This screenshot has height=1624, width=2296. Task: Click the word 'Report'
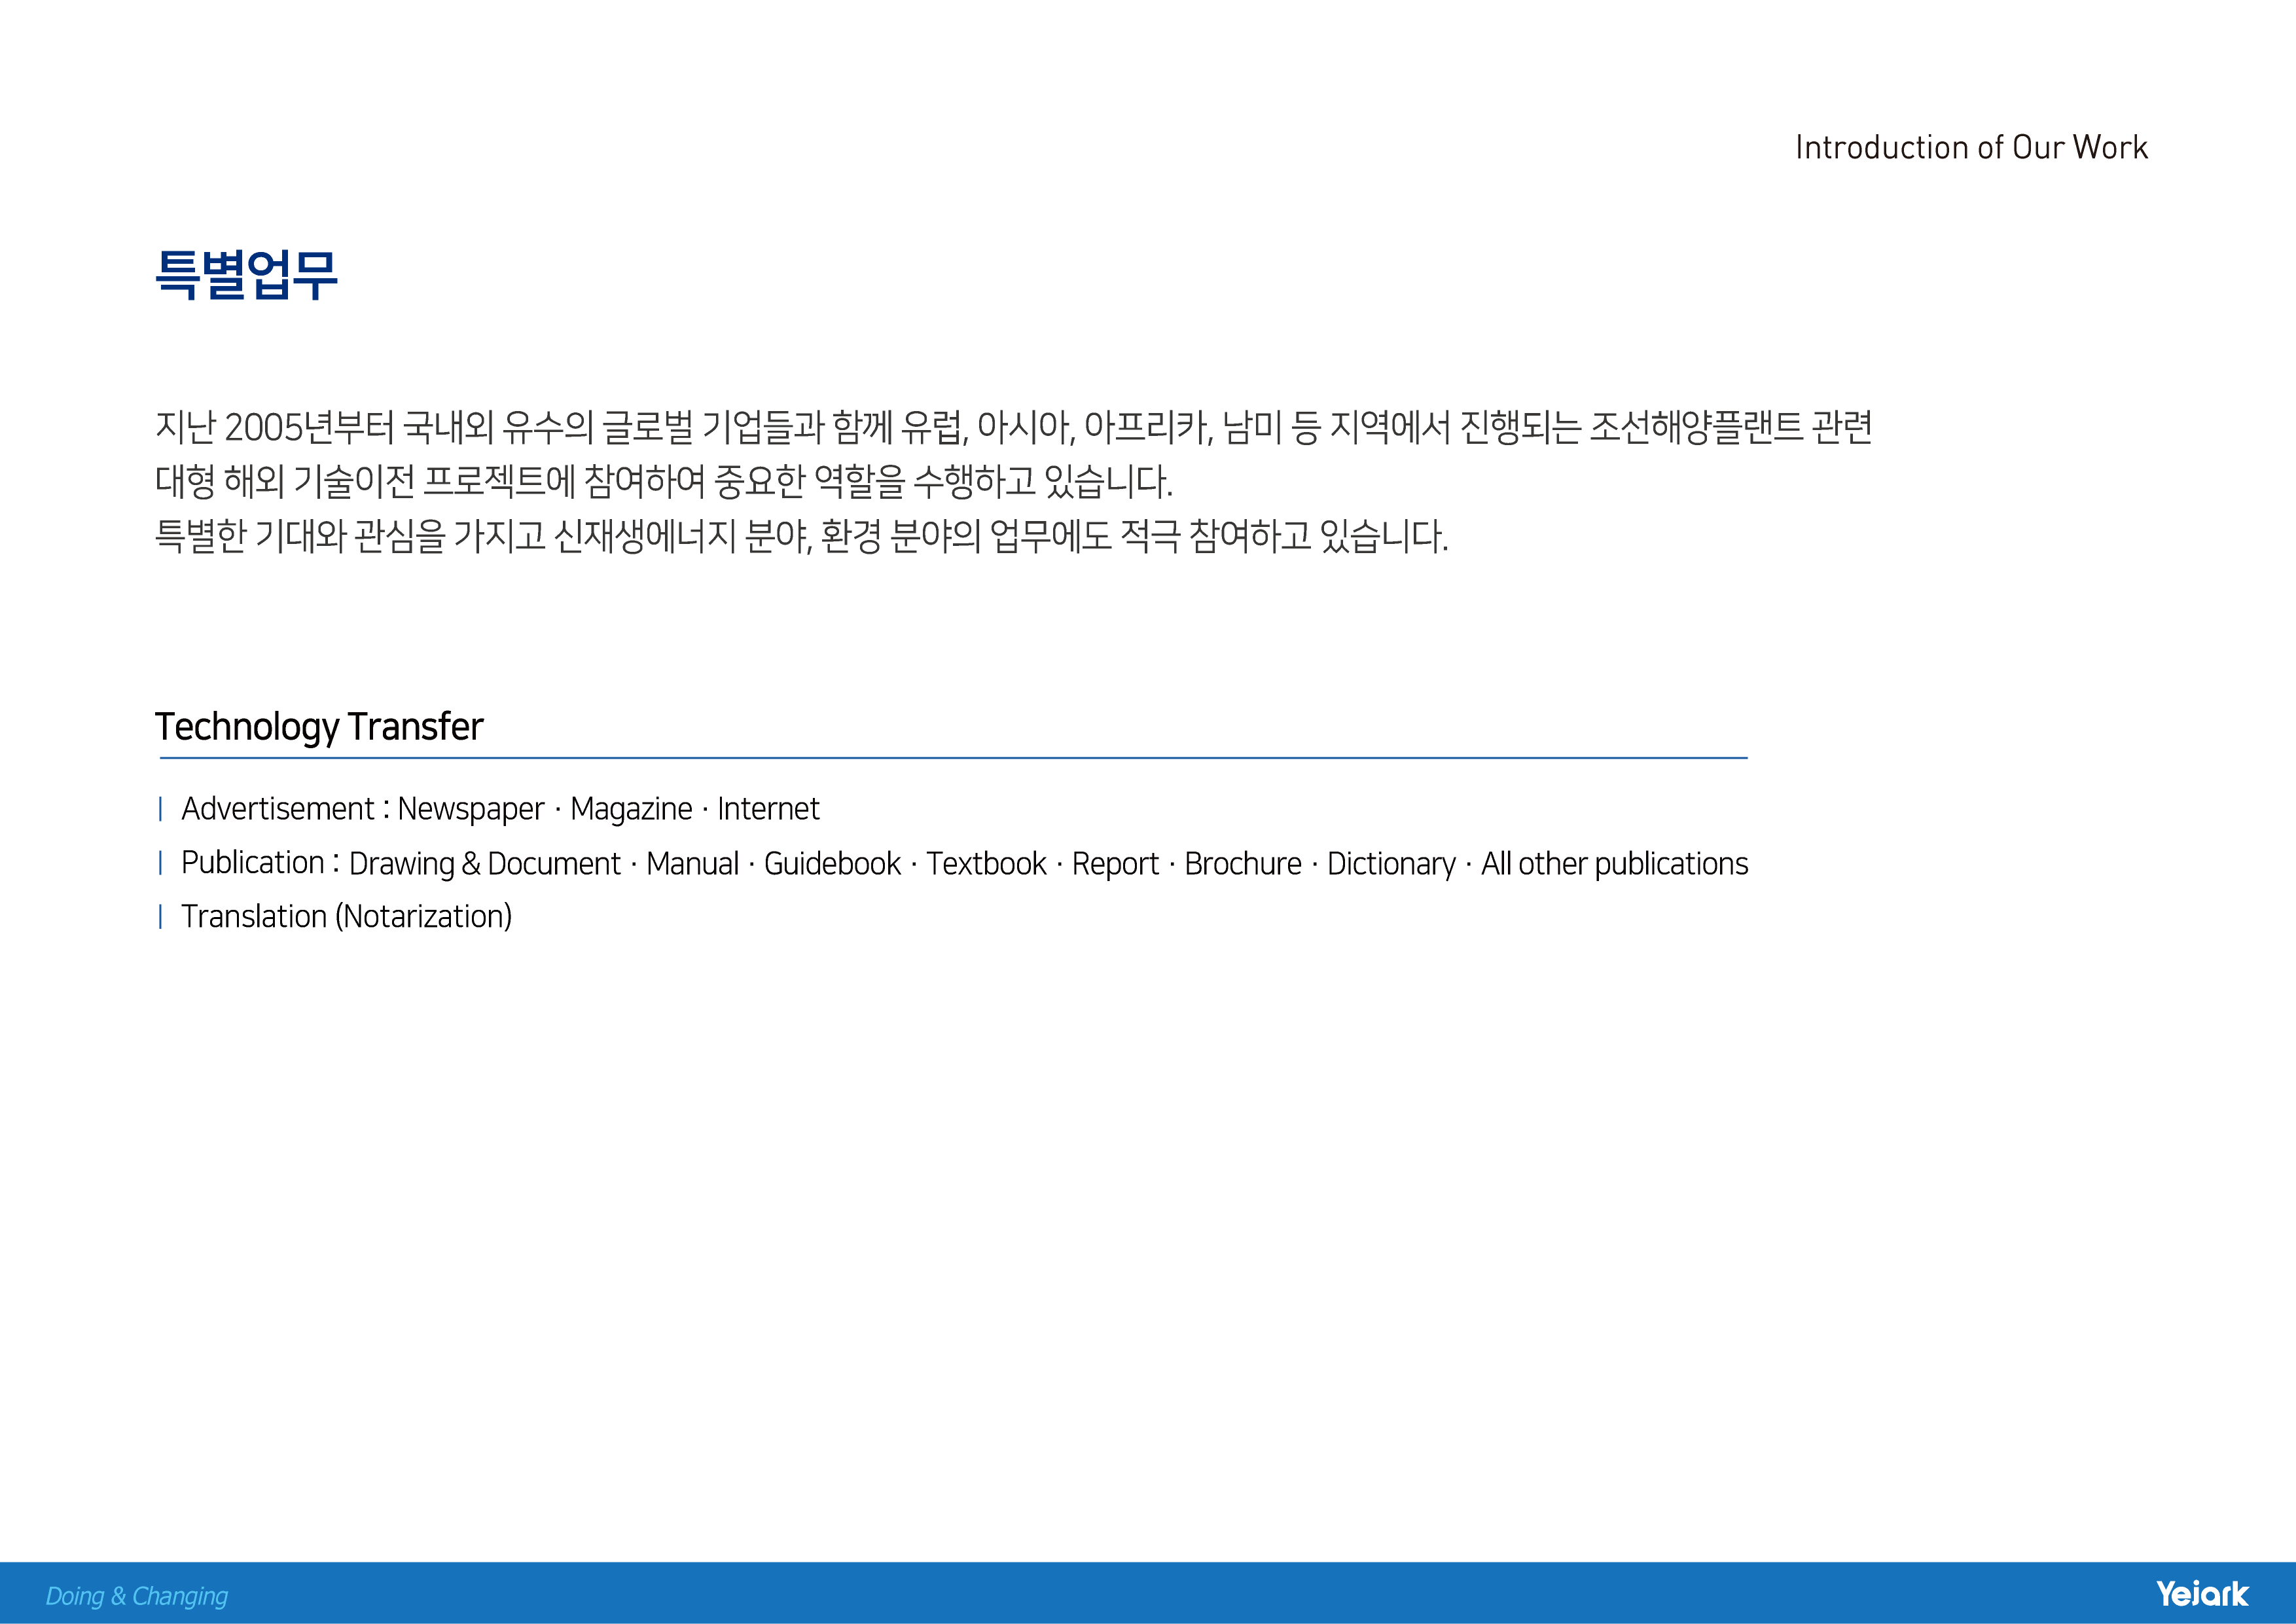pos(1115,864)
